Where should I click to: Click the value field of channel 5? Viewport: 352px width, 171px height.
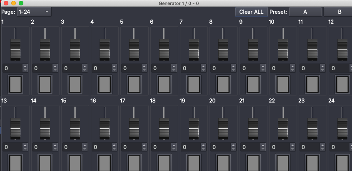click(x=131, y=68)
